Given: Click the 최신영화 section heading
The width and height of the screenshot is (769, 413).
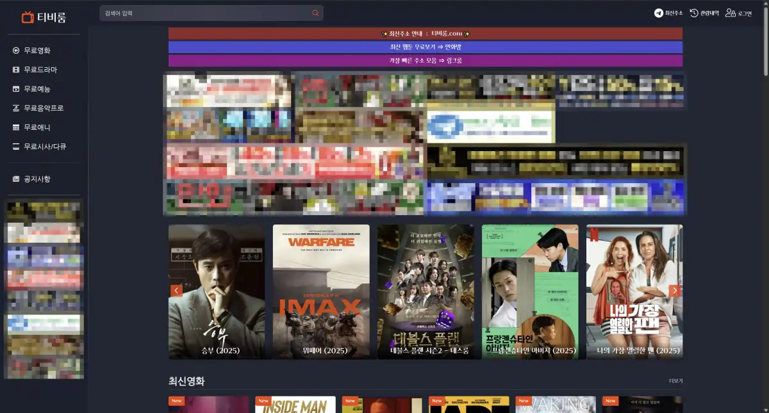Looking at the screenshot, I should (186, 381).
